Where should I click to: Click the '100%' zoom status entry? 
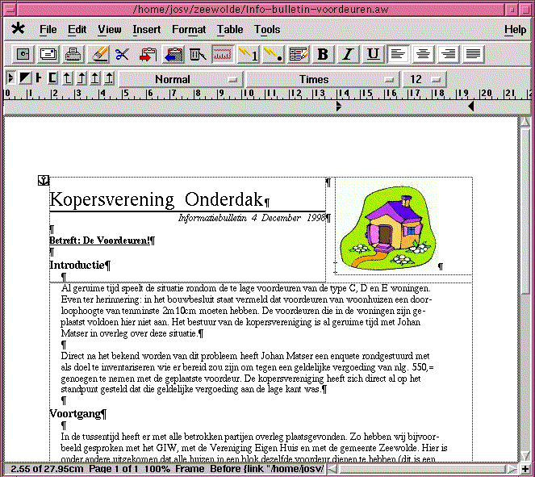click(x=157, y=469)
